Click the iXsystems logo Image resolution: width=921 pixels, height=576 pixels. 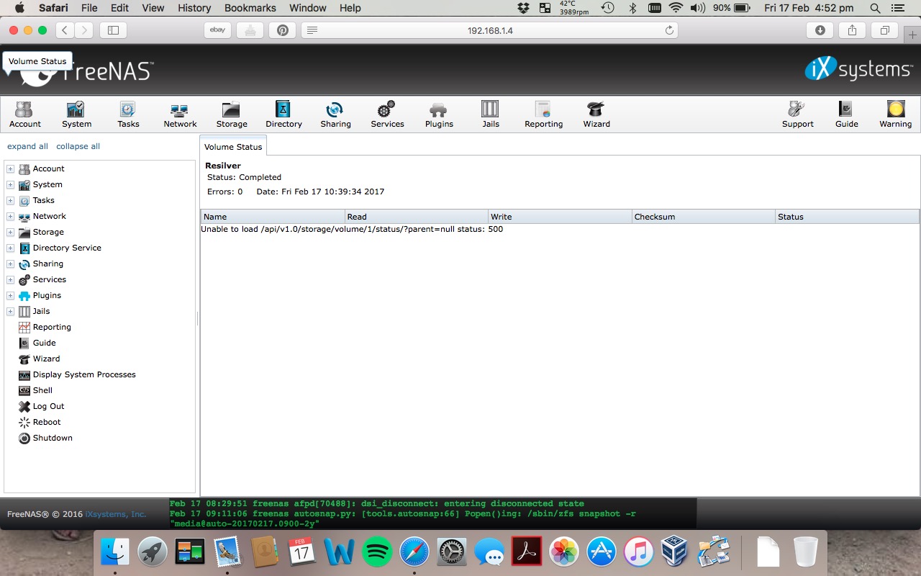click(x=858, y=69)
